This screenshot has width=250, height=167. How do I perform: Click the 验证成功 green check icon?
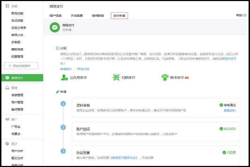pos(221,129)
